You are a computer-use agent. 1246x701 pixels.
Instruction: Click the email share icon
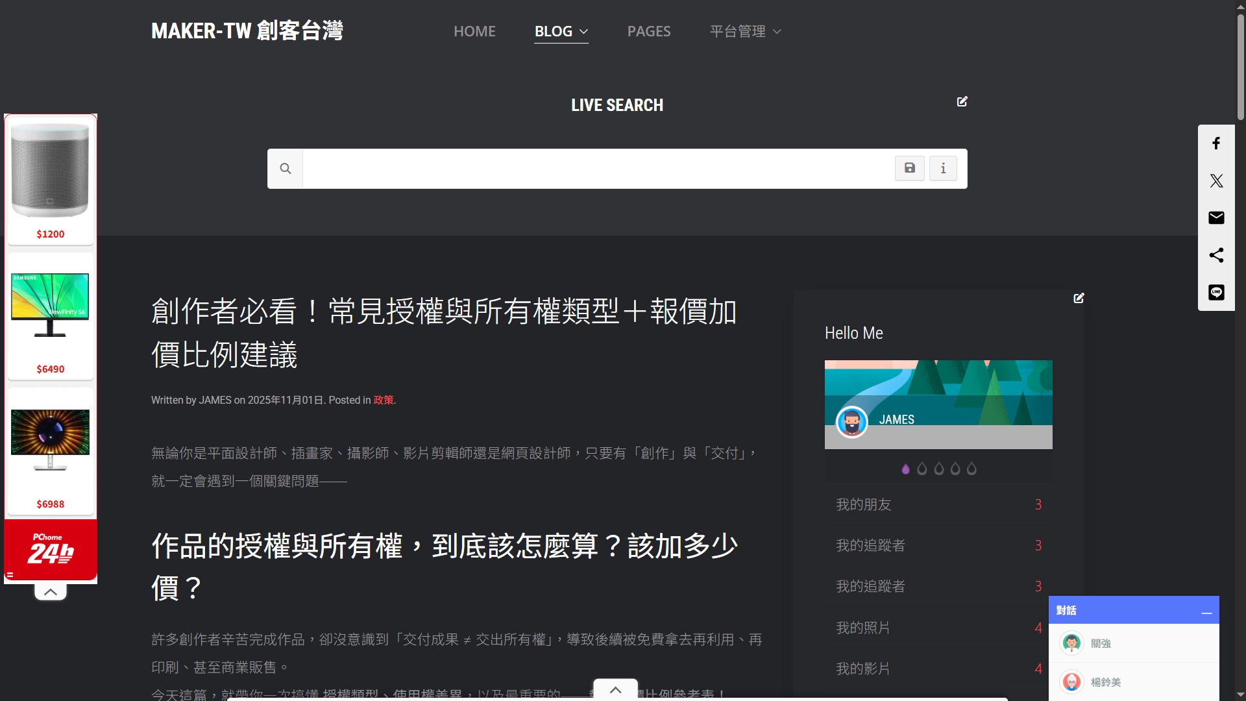pos(1216,217)
